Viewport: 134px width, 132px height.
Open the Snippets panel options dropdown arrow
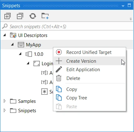tap(123, 6)
